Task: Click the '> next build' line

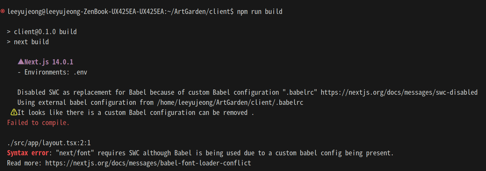Action: coord(28,42)
